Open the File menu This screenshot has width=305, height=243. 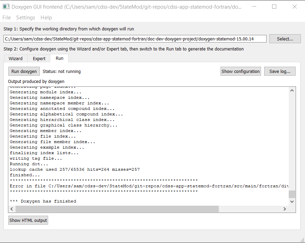point(7,18)
